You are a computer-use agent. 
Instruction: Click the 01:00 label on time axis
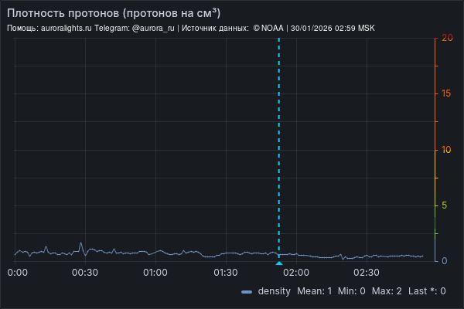(155, 273)
